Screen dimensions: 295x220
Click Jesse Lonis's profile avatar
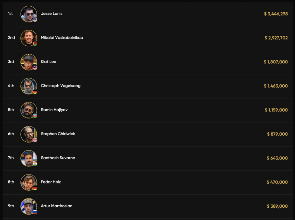[29, 14]
